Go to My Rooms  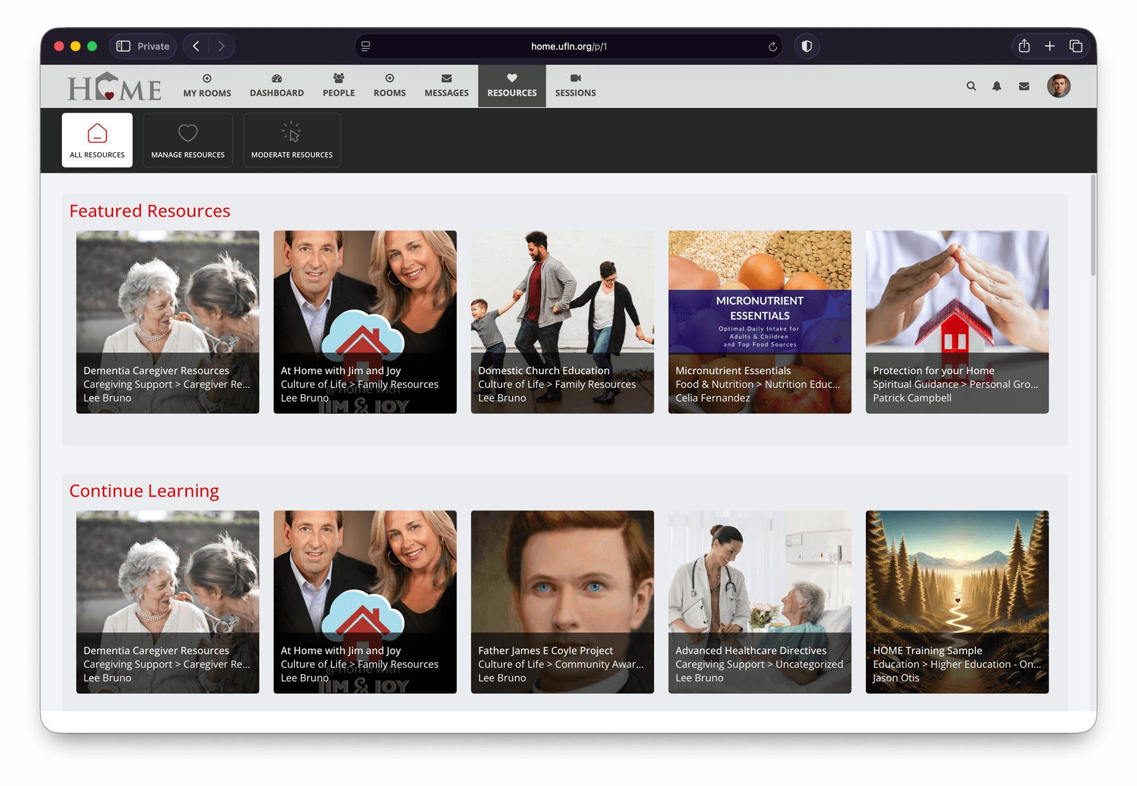pos(207,86)
